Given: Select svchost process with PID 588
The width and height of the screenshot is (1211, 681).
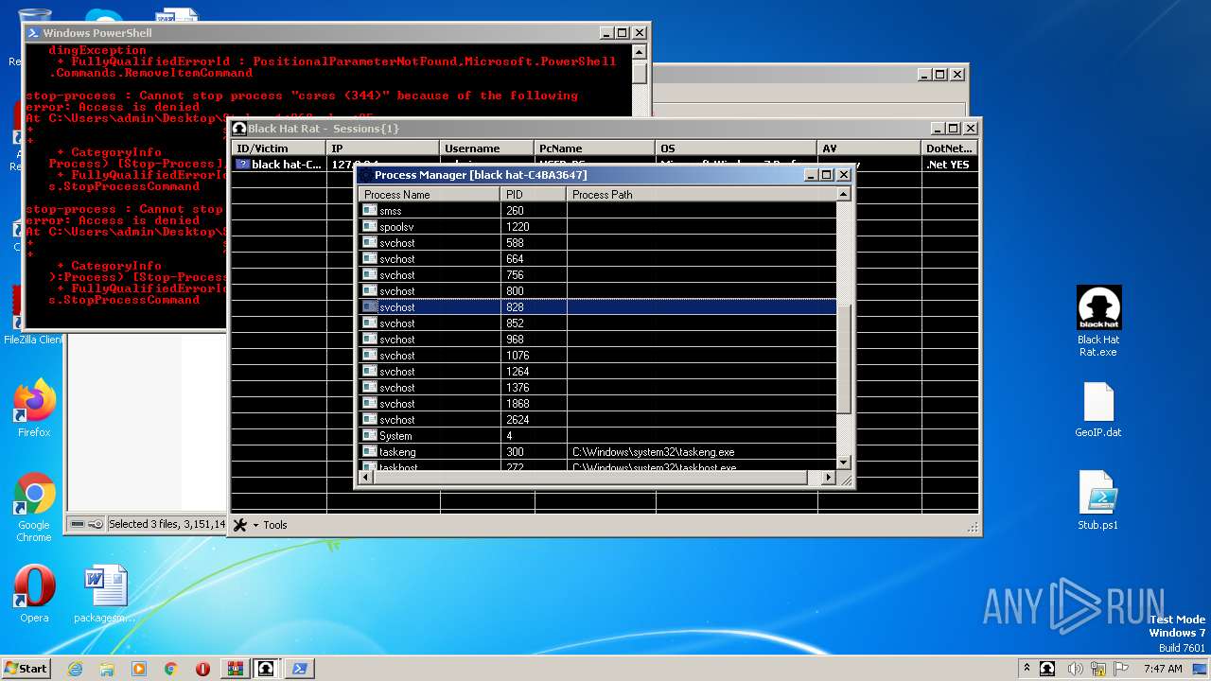Looking at the screenshot, I should tap(598, 243).
